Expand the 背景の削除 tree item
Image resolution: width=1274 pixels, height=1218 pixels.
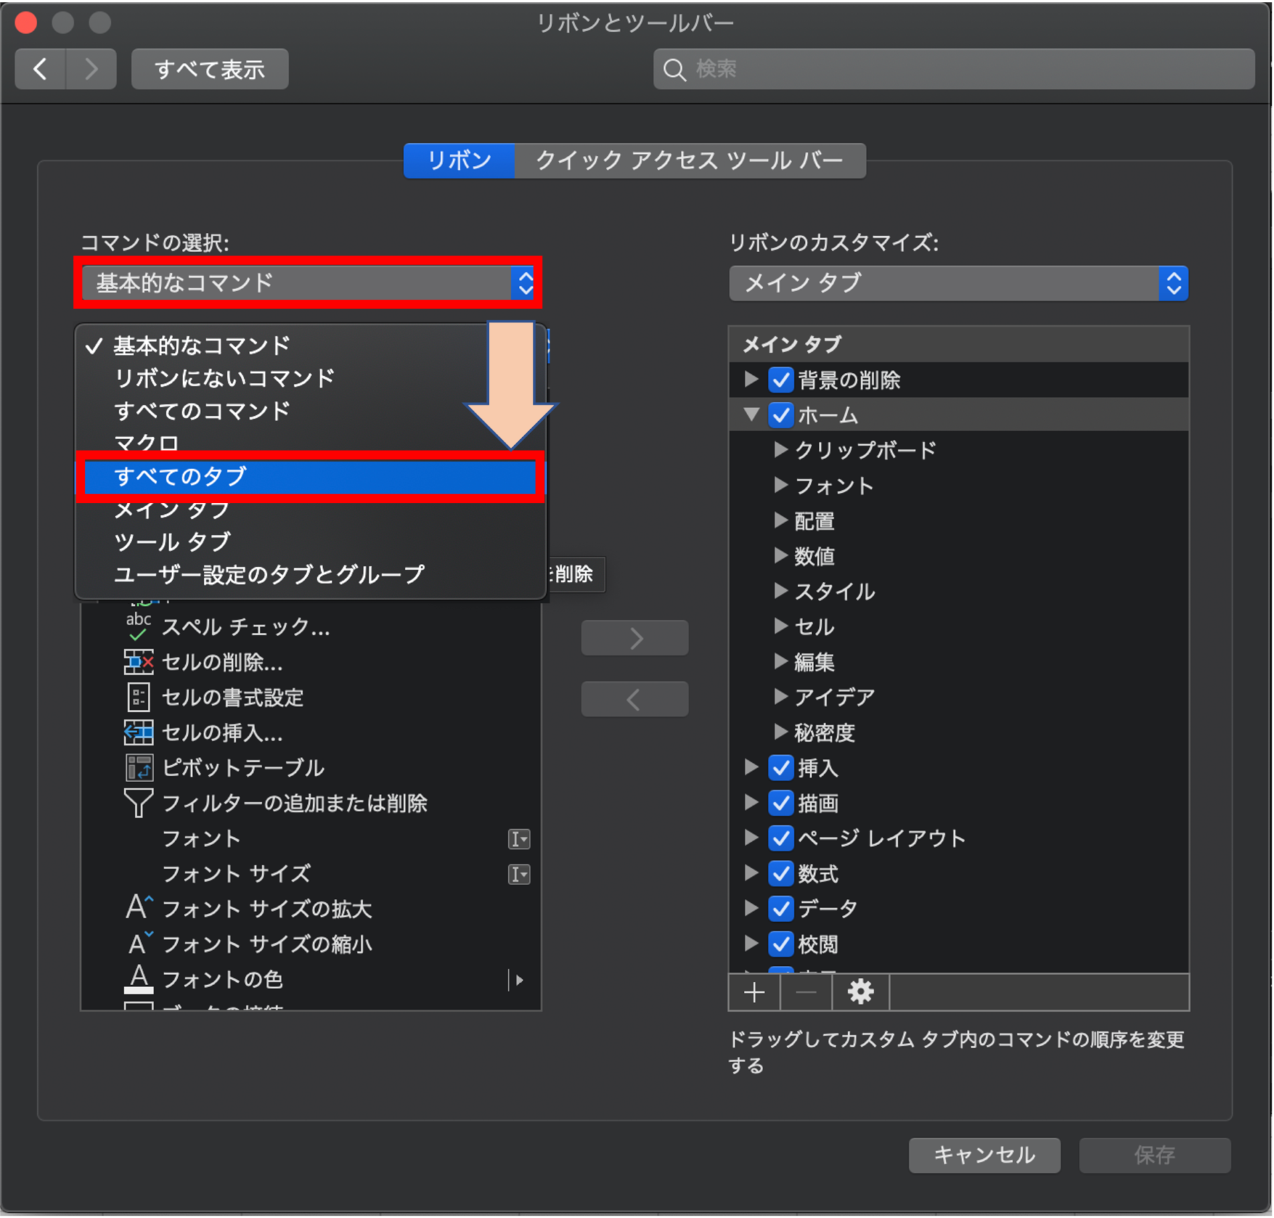coord(751,379)
